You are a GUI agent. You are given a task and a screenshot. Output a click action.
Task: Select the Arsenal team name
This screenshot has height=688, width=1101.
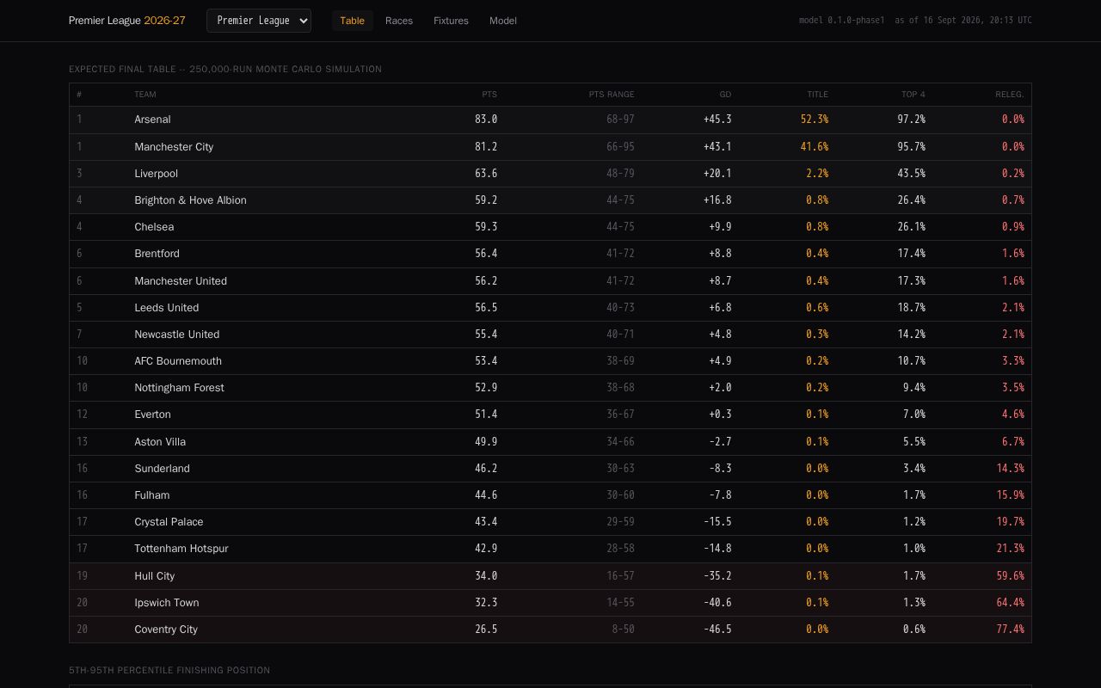[152, 120]
